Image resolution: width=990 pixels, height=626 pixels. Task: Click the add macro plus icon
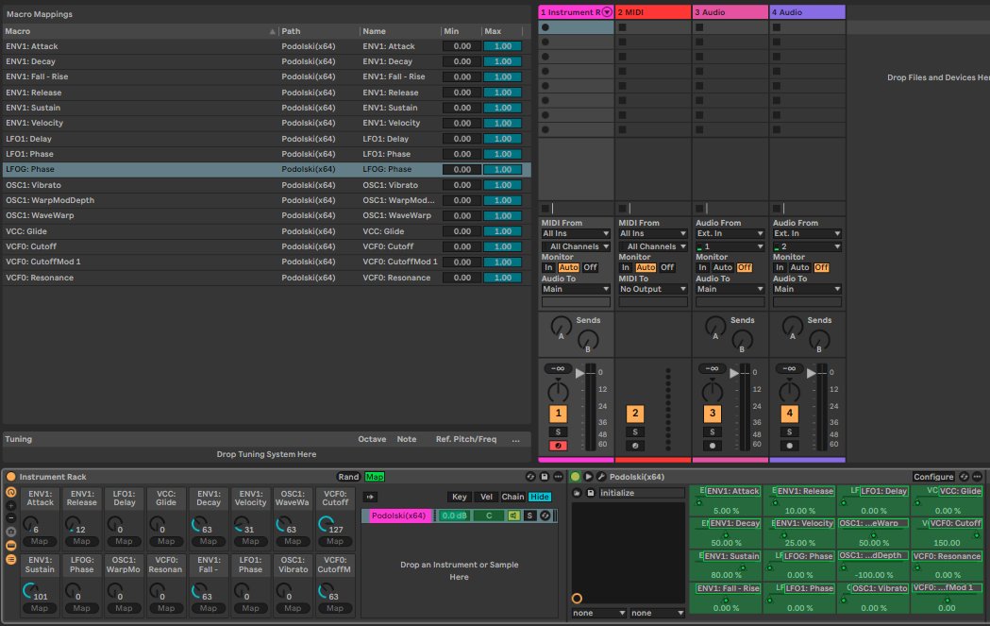10,505
